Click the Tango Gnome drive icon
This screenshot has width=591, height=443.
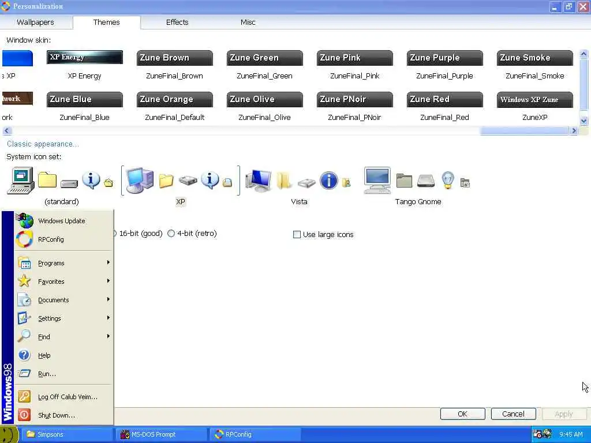tap(426, 181)
